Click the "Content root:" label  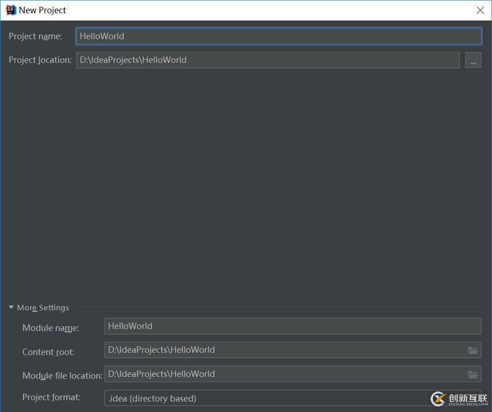pos(48,352)
